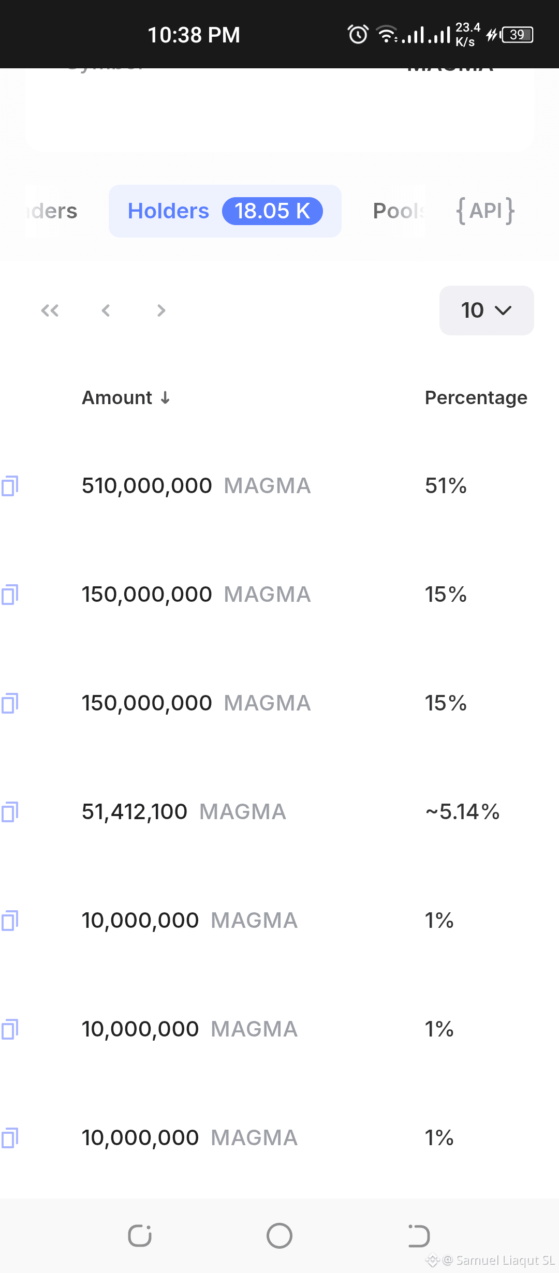This screenshot has width=559, height=1273.
Task: Open the Pools tab
Action: [399, 211]
